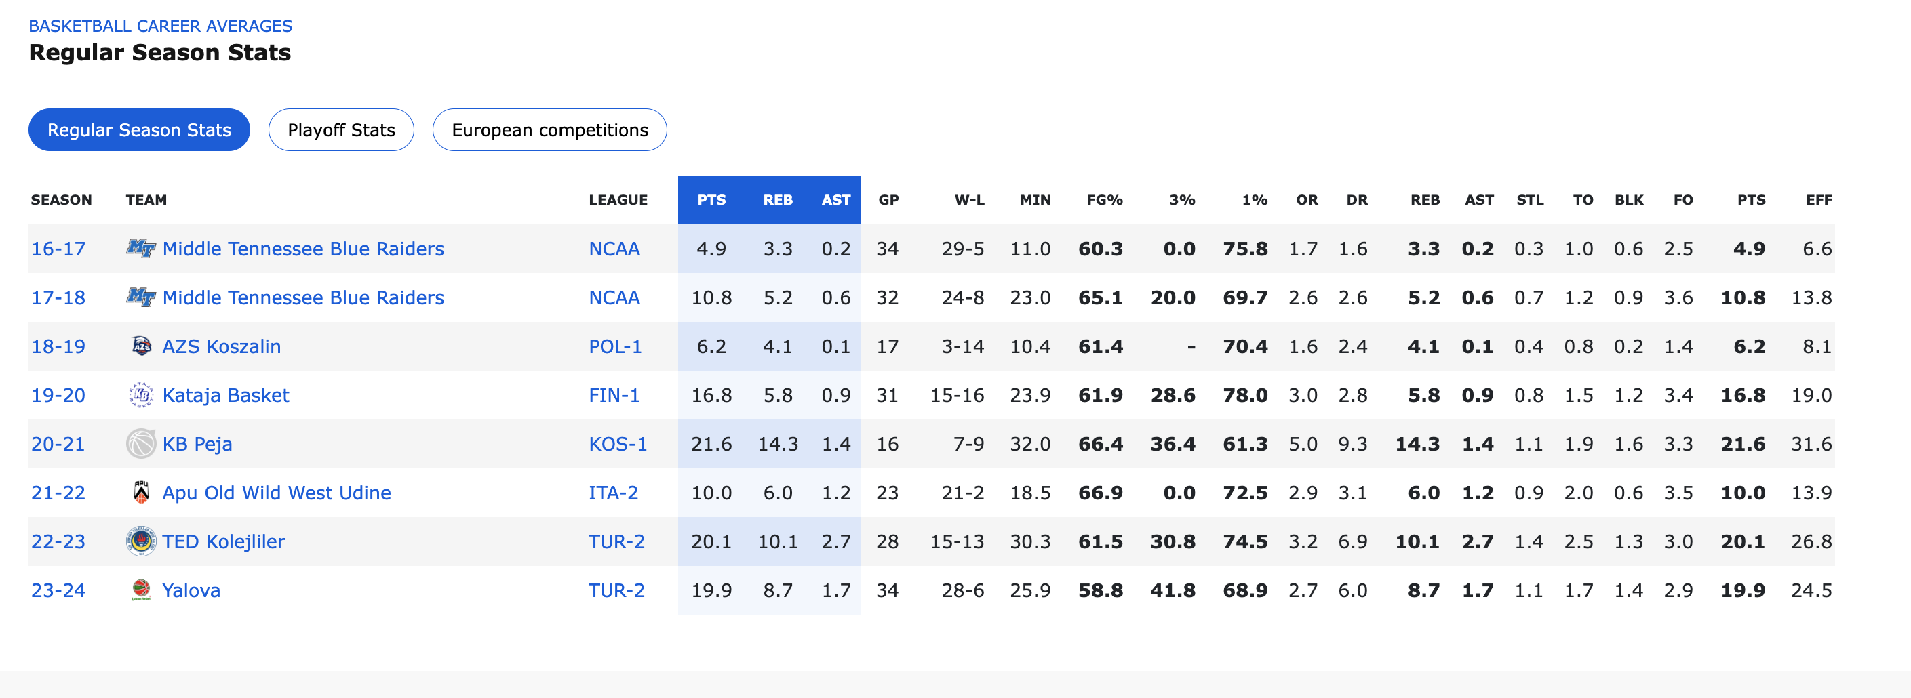The height and width of the screenshot is (698, 1911).
Task: Click the highlighted REB column header
Action: pyautogui.click(x=777, y=200)
